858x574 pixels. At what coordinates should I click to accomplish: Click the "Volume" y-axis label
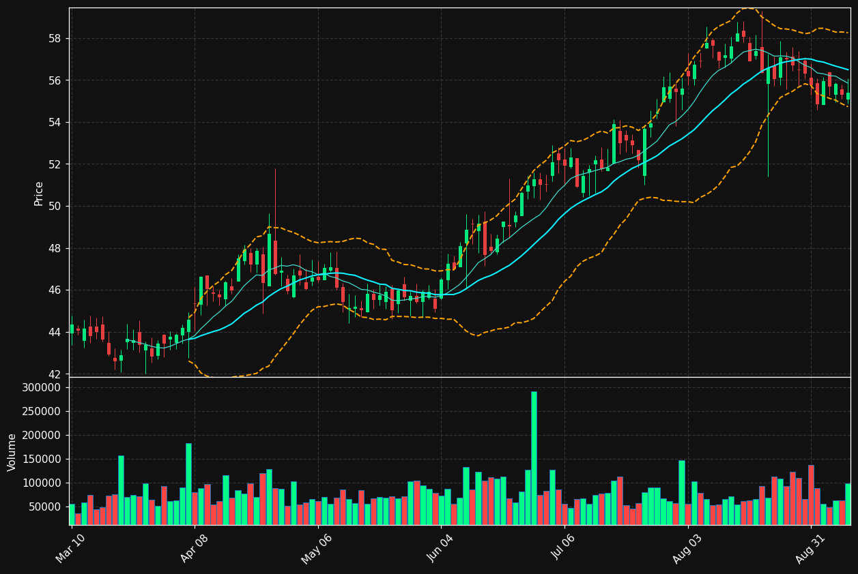point(12,452)
